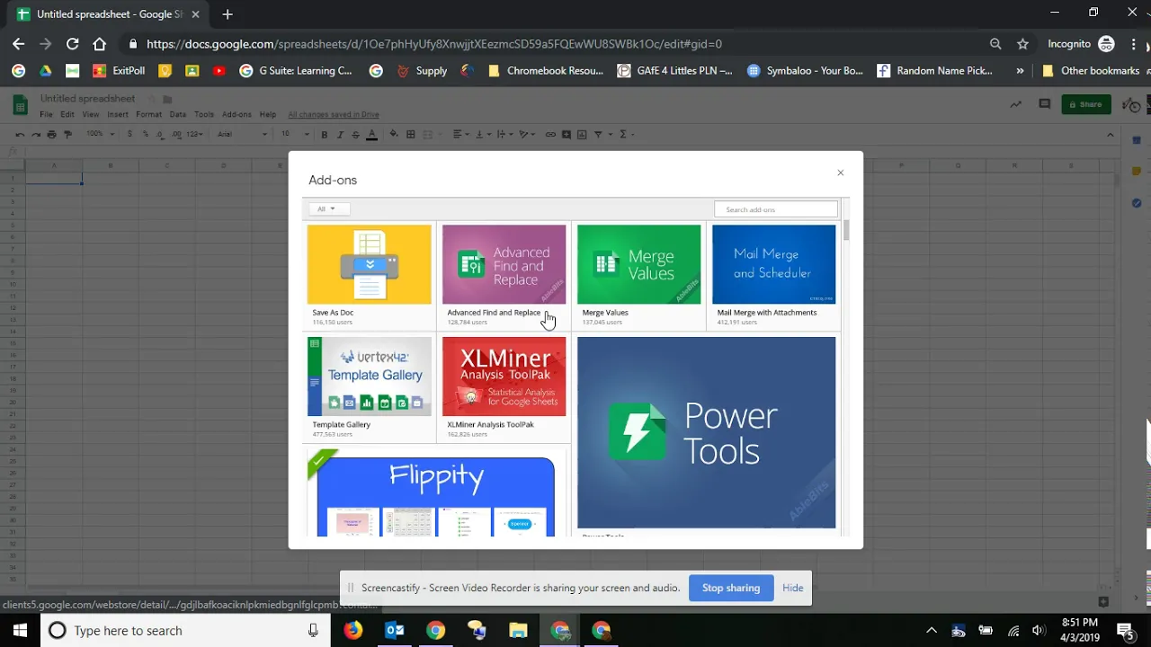Expand the font size 10 dropdown
The height and width of the screenshot is (647, 1151).
294,134
